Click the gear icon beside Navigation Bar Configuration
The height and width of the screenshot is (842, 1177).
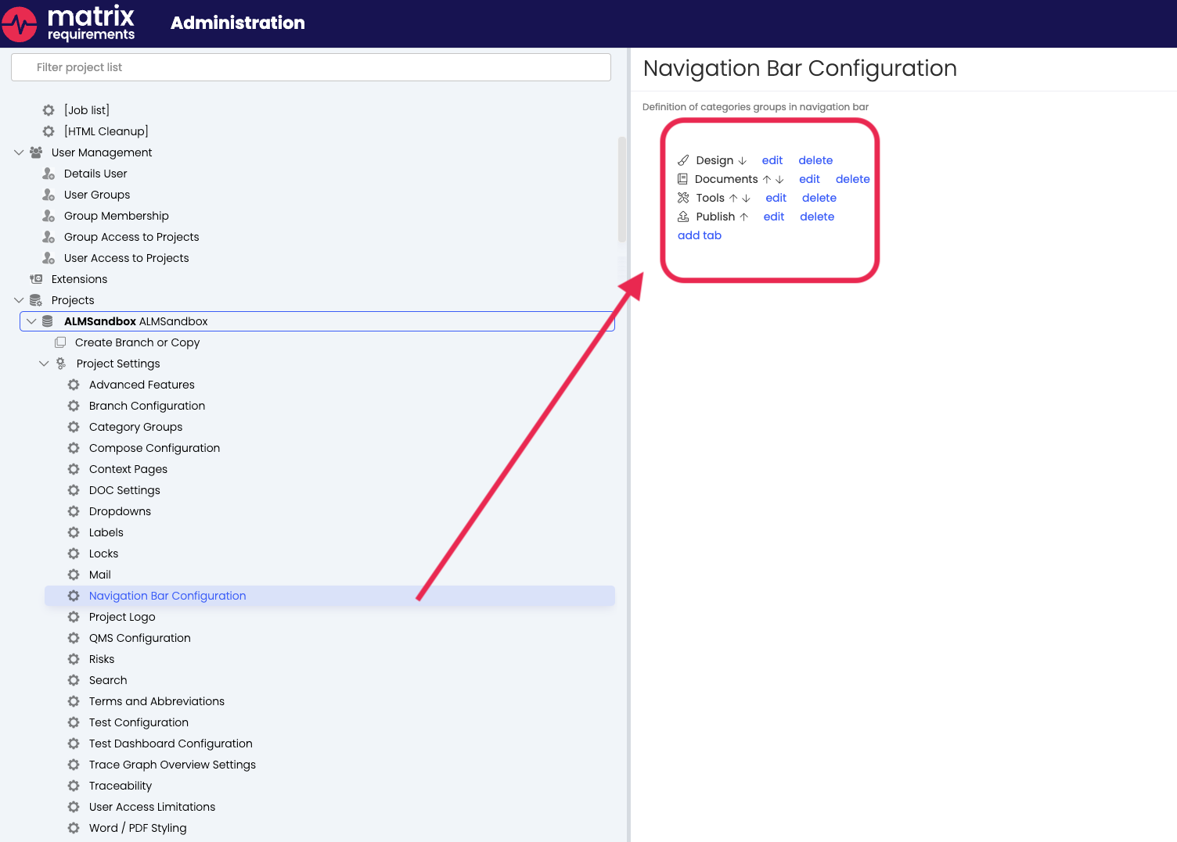pos(74,596)
